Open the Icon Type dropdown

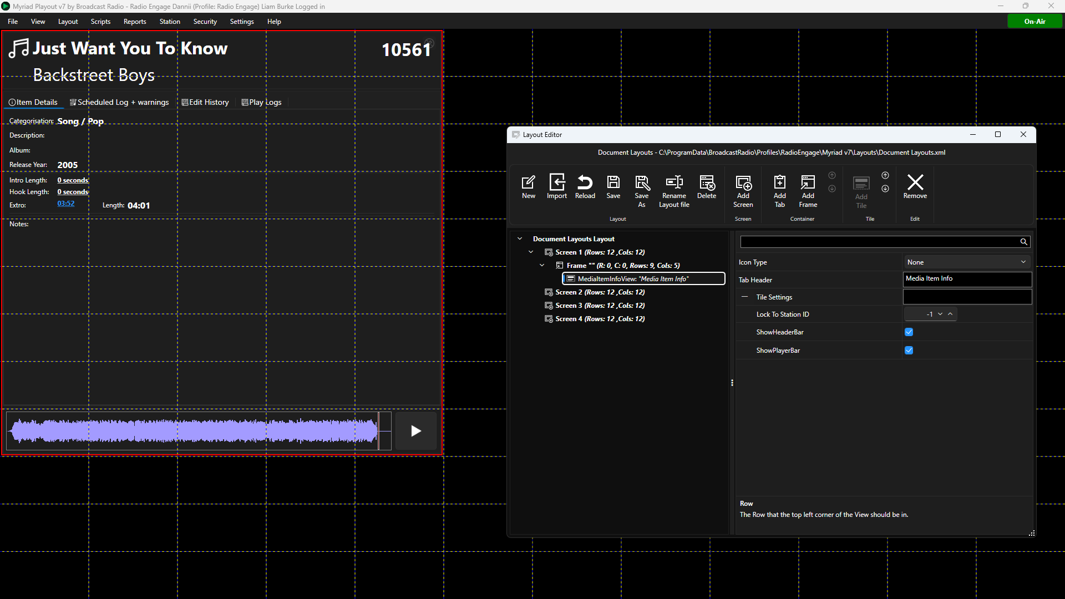point(967,262)
